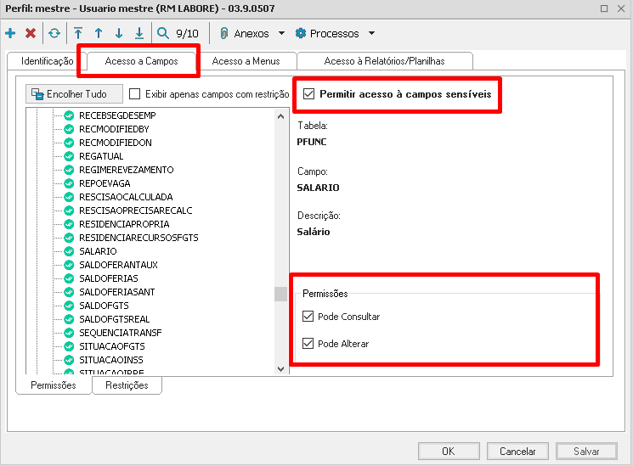Select the SEQUENCIATRANSF field

point(121,333)
